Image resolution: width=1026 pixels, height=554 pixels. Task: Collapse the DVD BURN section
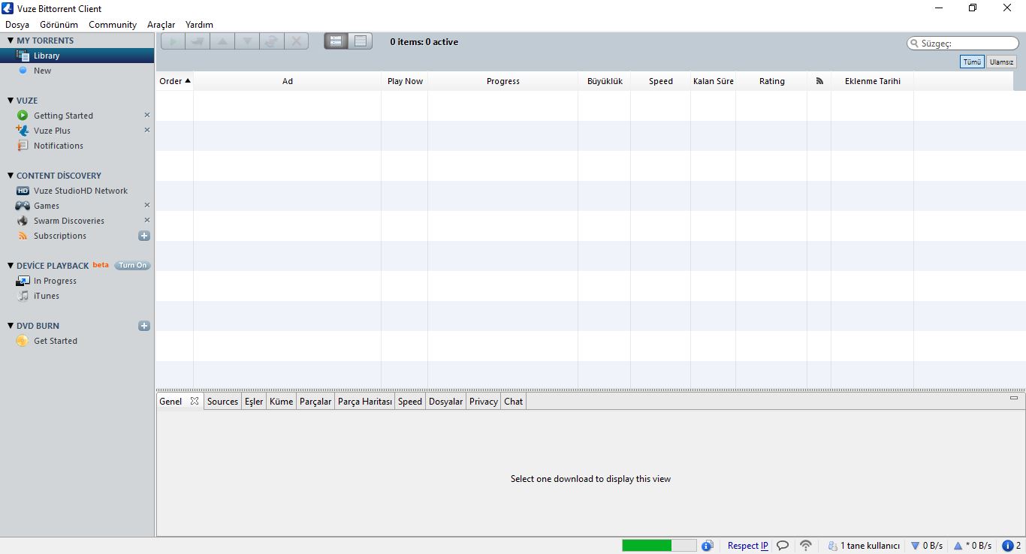pyautogui.click(x=11, y=326)
